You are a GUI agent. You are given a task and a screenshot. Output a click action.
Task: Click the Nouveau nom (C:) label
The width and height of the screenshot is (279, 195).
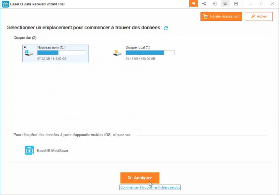[52, 47]
